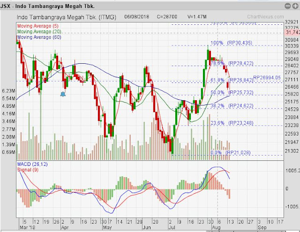Click the 2.08M volume axis label
300x232 pixels.
[x=8, y=137]
